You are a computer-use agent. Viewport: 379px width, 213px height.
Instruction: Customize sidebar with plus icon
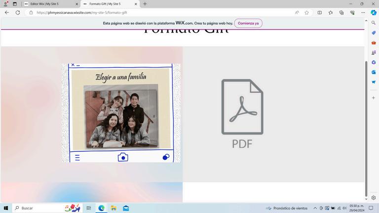pos(374,98)
